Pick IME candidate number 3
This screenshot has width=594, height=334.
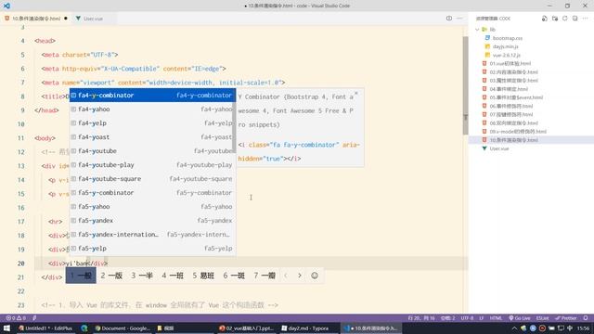(x=142, y=276)
